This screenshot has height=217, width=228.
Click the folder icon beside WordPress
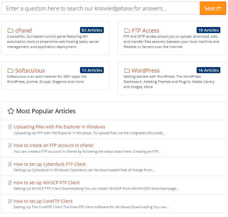coord(127,70)
